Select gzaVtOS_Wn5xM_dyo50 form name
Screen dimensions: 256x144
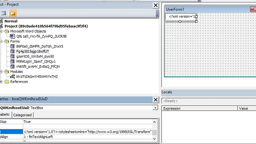point(35,57)
